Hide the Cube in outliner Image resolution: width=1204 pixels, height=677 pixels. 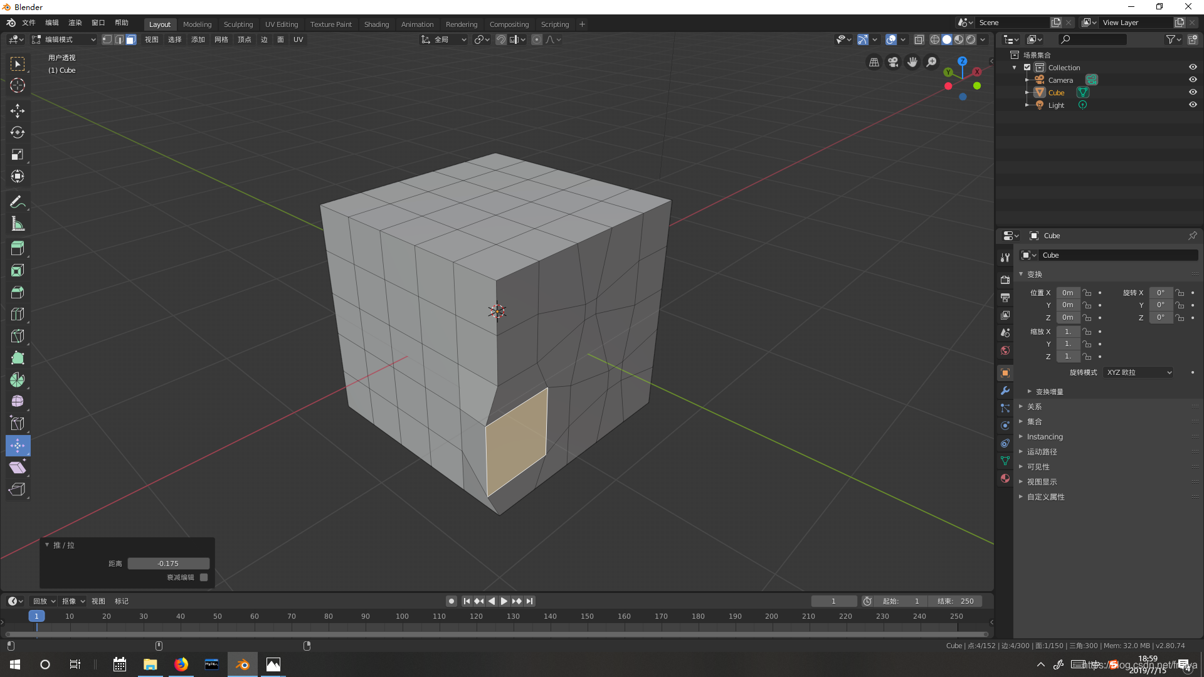coord(1193,92)
